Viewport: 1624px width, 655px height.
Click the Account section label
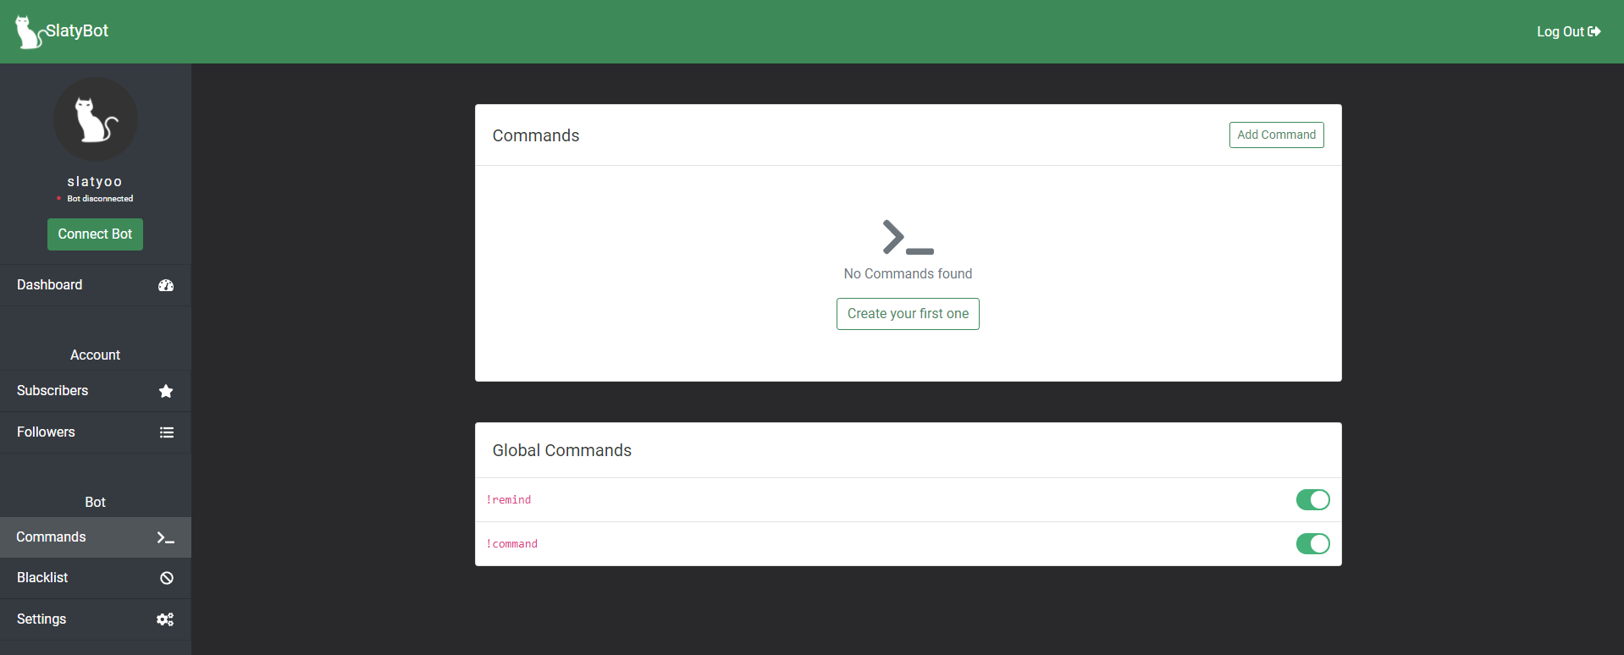click(95, 355)
